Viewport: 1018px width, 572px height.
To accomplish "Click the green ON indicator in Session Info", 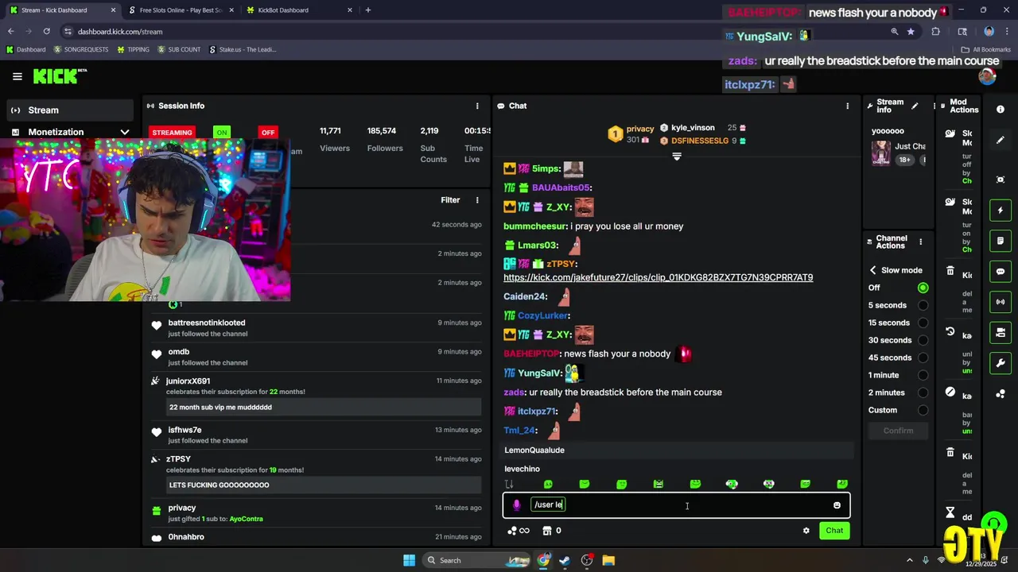I will (221, 133).
